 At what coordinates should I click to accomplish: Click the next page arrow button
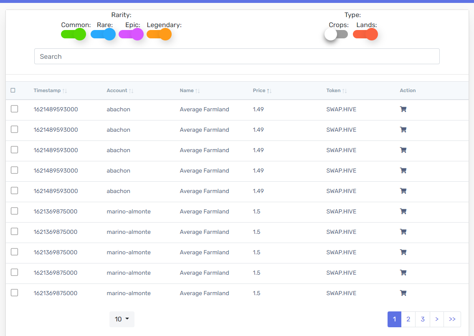coord(436,319)
